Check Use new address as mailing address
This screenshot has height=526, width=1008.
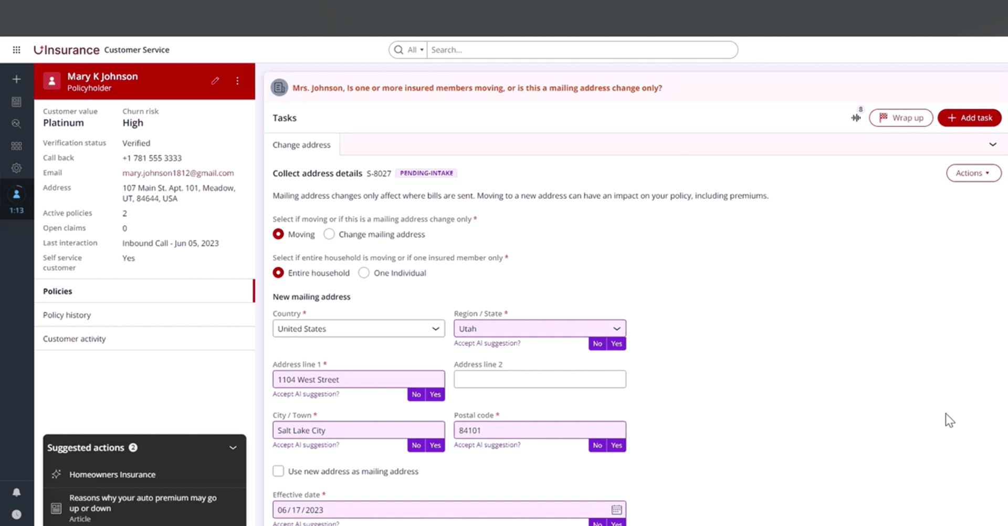point(278,471)
